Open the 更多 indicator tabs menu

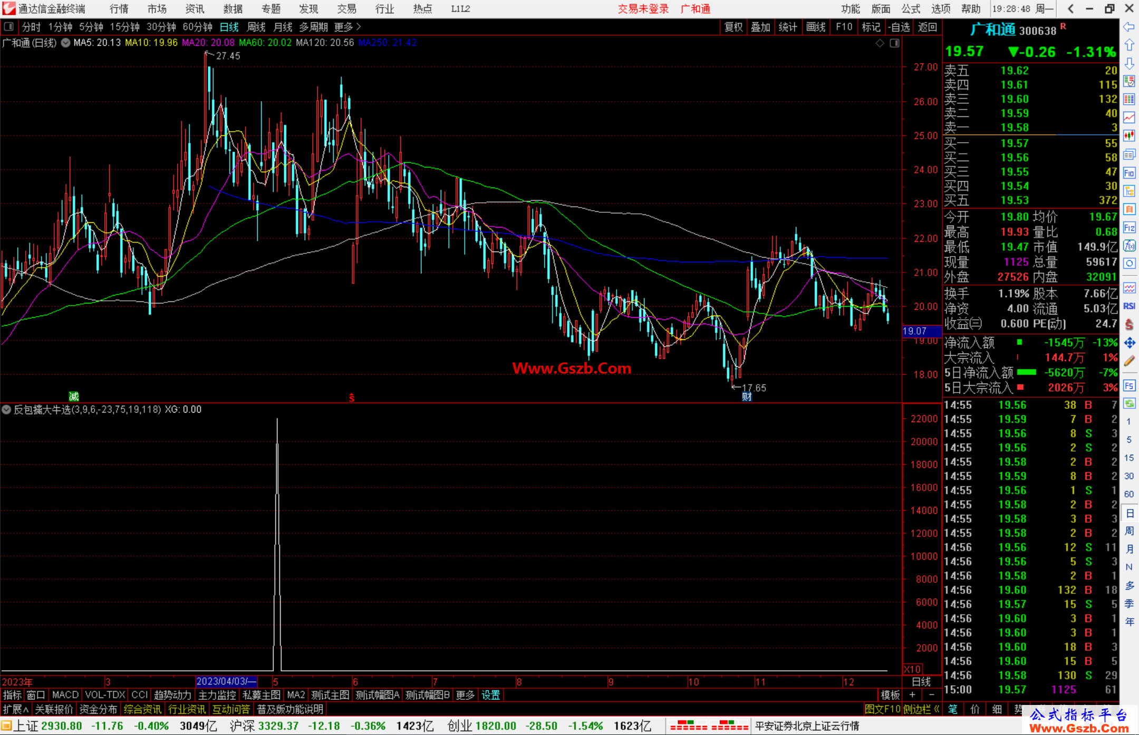[x=465, y=695]
